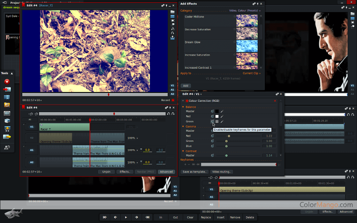The width and height of the screenshot is (357, 223).
Task: Open the Import clips tool (red arrow icon)
Action: pyautogui.click(x=7, y=90)
